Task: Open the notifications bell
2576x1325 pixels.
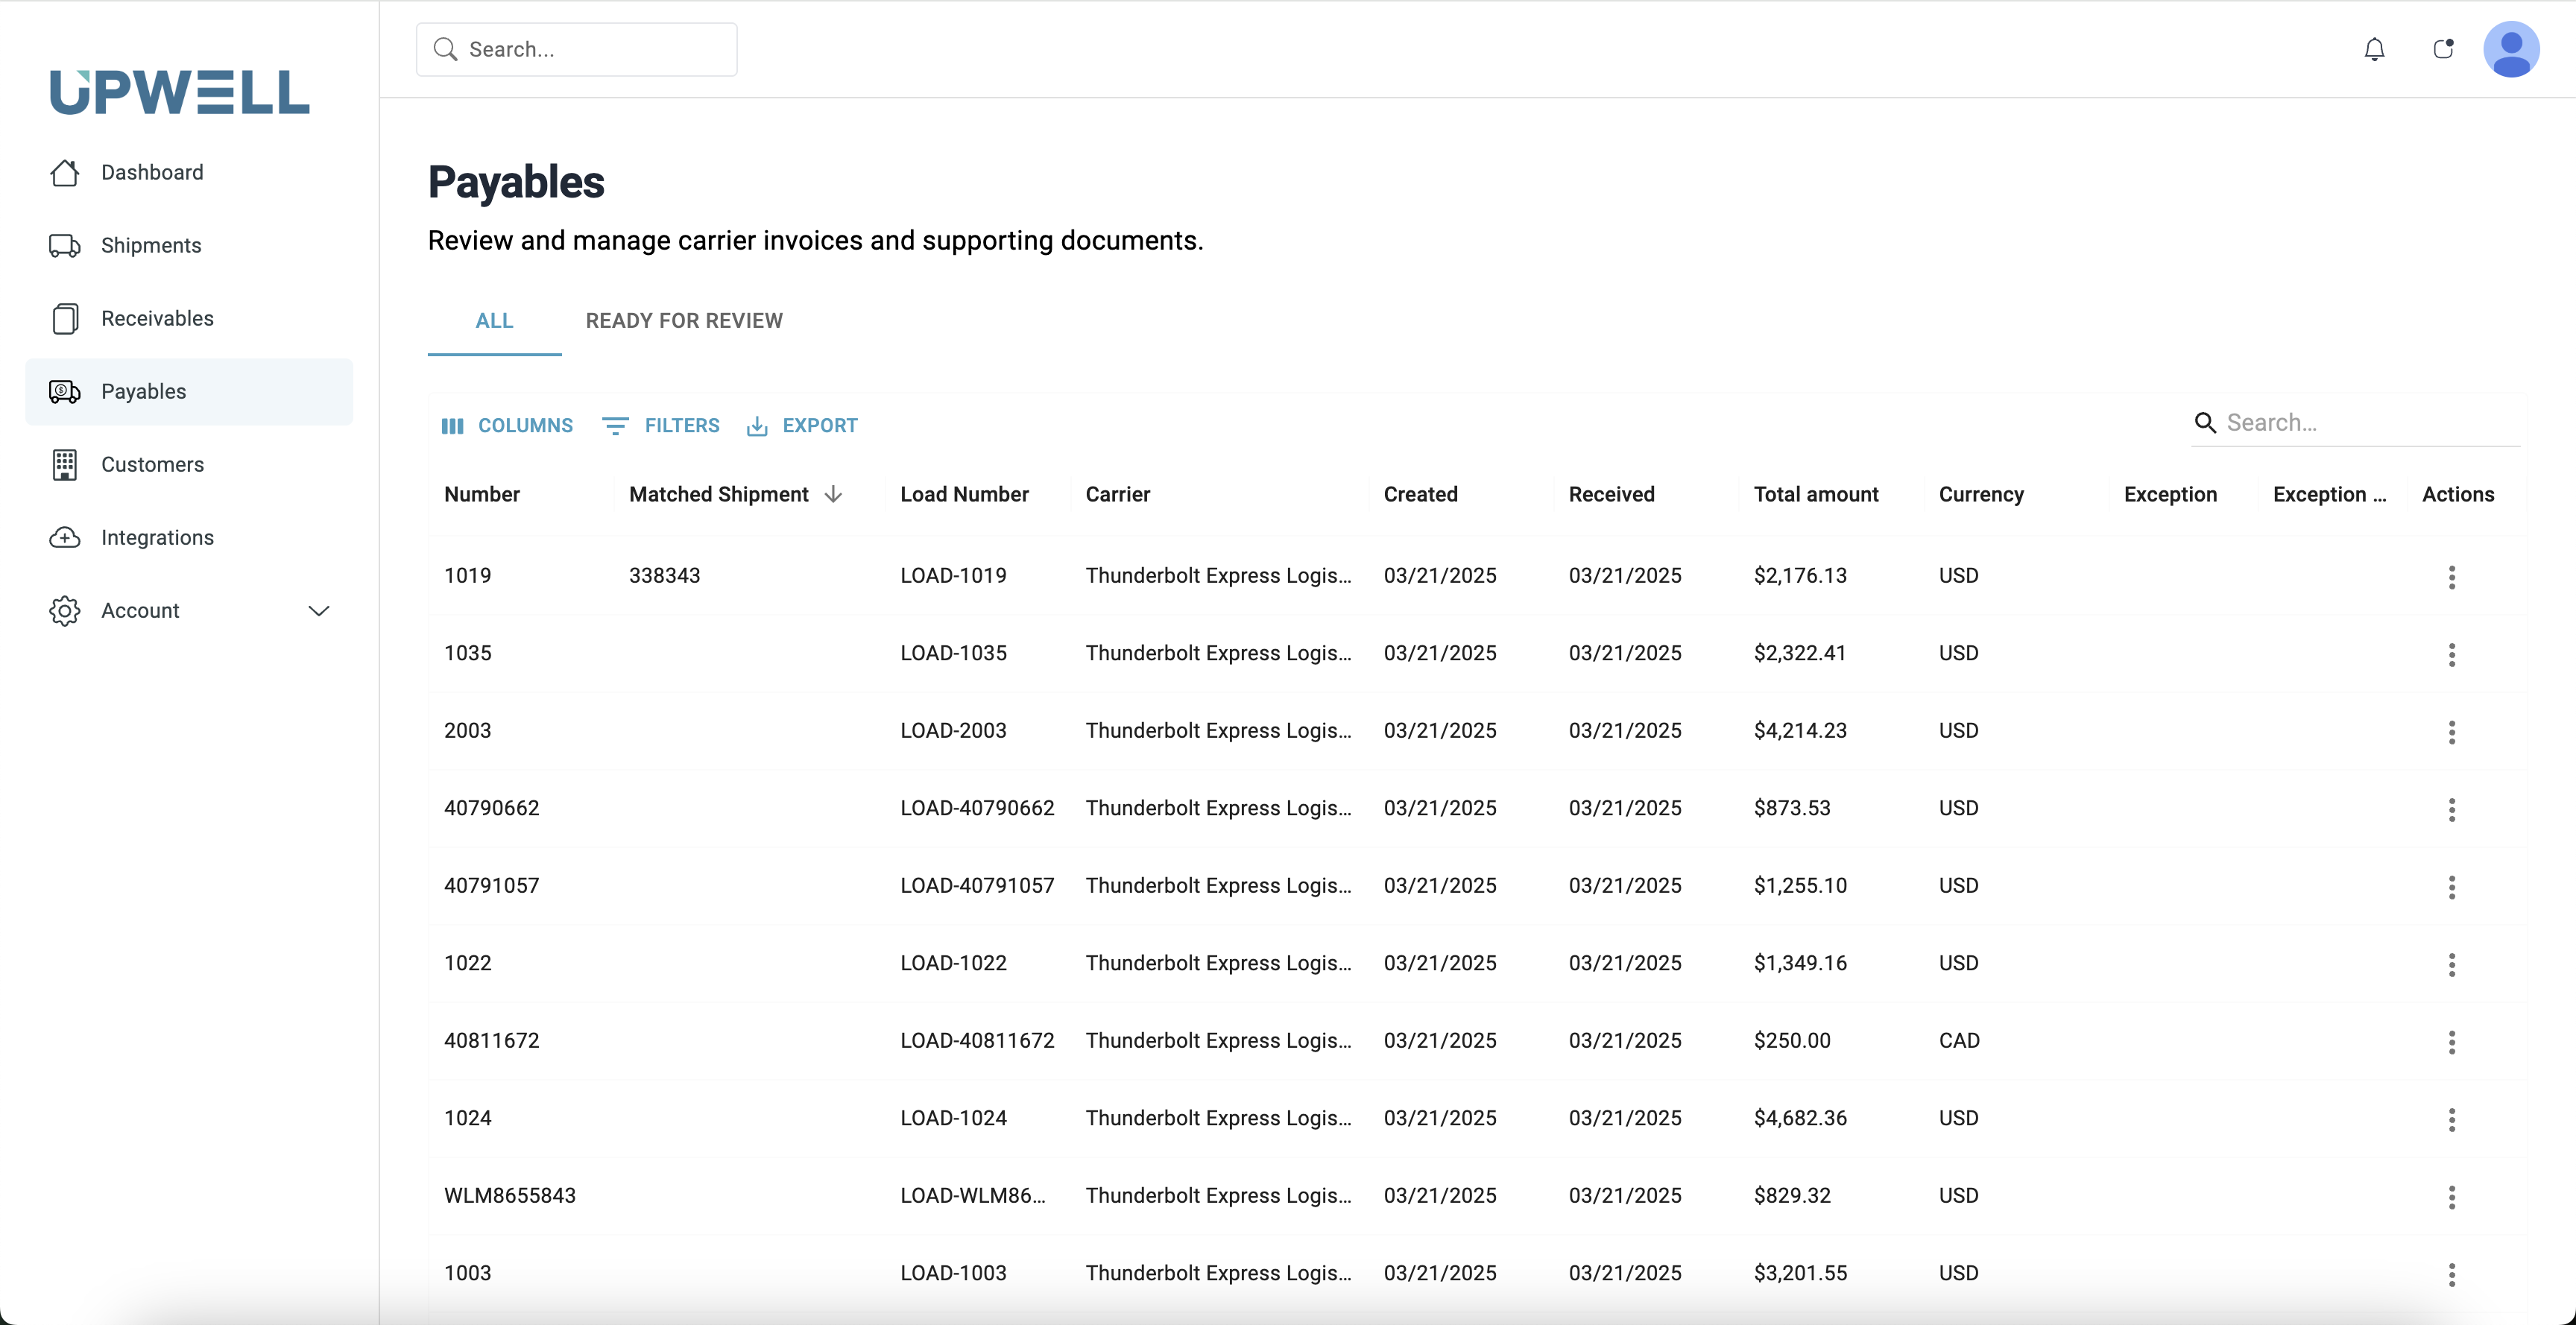Action: point(2374,49)
